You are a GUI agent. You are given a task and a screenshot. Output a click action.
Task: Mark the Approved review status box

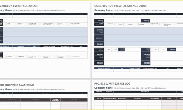(16, 57)
